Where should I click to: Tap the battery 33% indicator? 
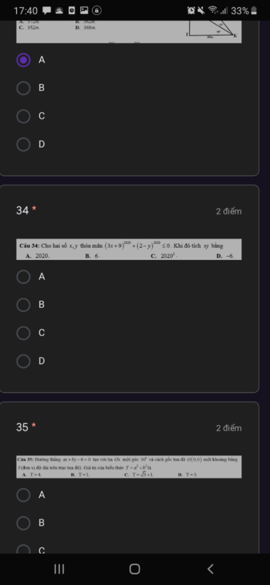click(x=244, y=11)
